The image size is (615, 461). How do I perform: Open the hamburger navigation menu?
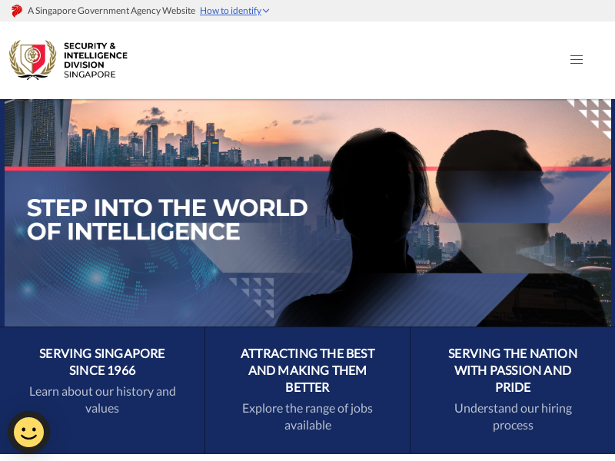point(576,60)
